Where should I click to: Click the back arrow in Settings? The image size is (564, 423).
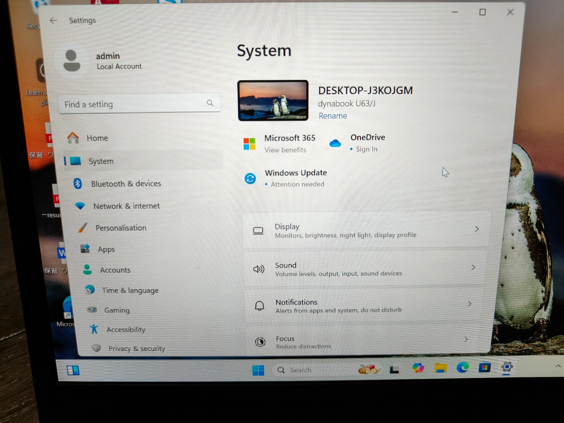pyautogui.click(x=54, y=20)
